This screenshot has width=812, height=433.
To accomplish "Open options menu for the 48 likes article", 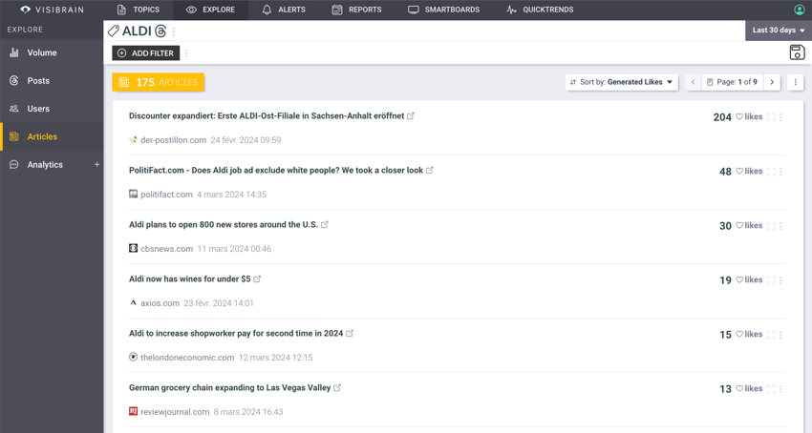I will 780,172.
